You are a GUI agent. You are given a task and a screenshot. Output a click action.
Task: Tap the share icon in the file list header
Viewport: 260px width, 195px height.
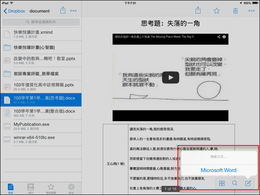tap(63, 10)
